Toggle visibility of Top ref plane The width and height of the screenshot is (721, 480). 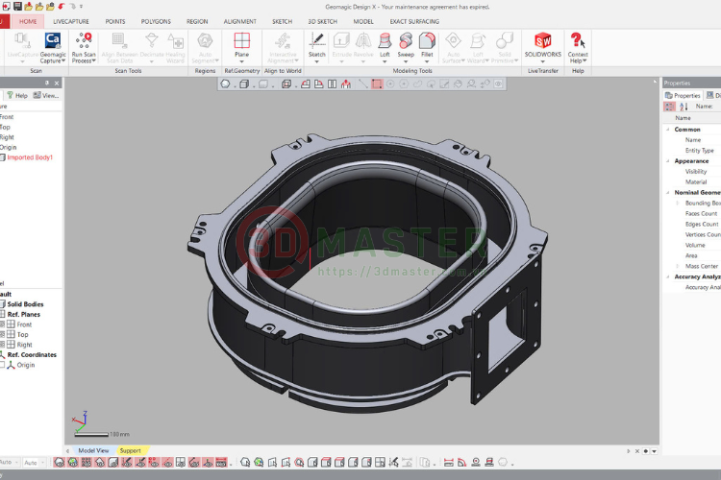(3, 334)
